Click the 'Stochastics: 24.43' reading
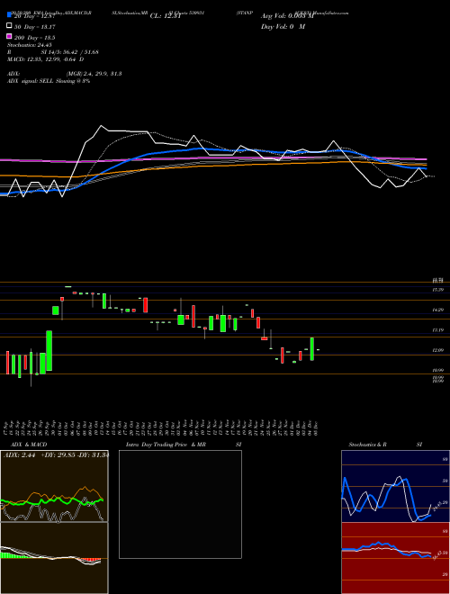 tap(29, 45)
